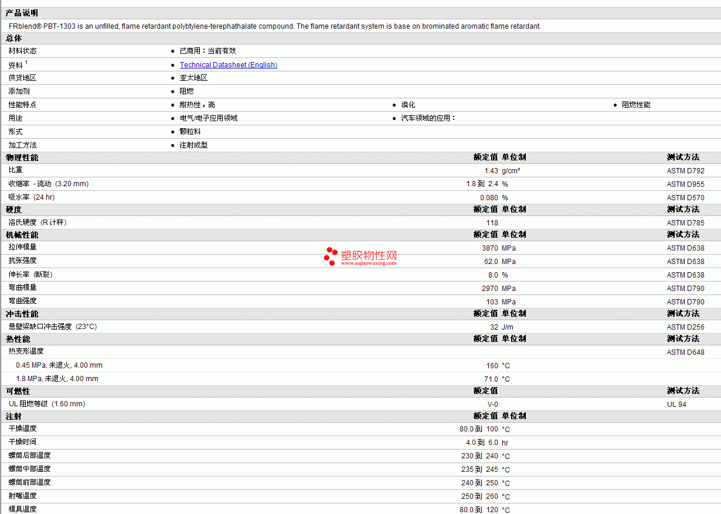Click the 亚太地区 value
This screenshot has height=514, width=721.
pyautogui.click(x=193, y=78)
